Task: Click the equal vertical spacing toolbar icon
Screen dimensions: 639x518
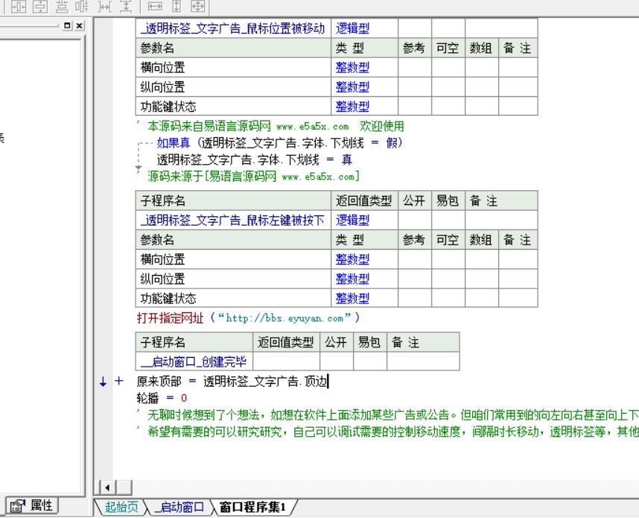Action: coord(62,6)
